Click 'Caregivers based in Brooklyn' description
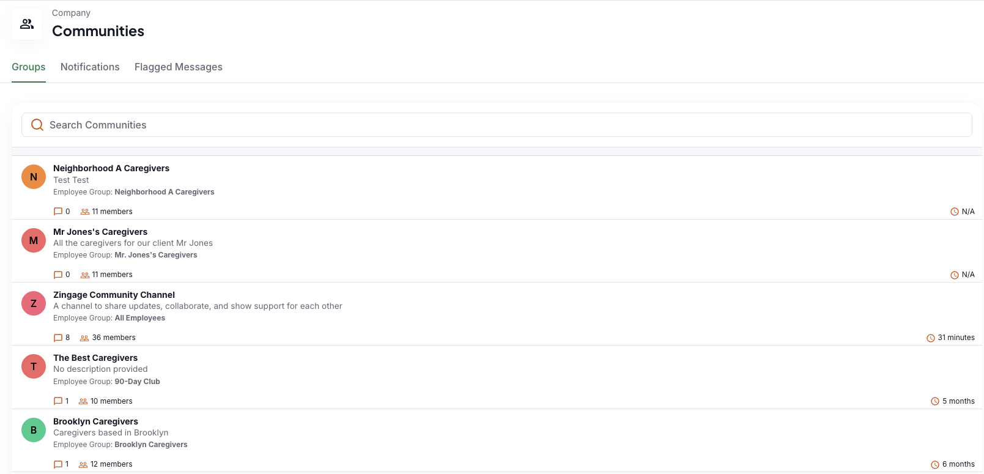Screen dimensions: 984x474 click(111, 432)
